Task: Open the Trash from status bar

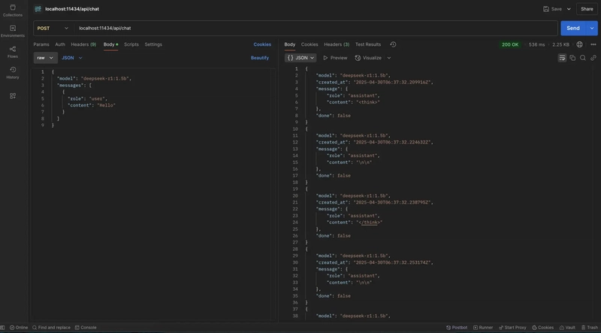Action: coord(590,328)
